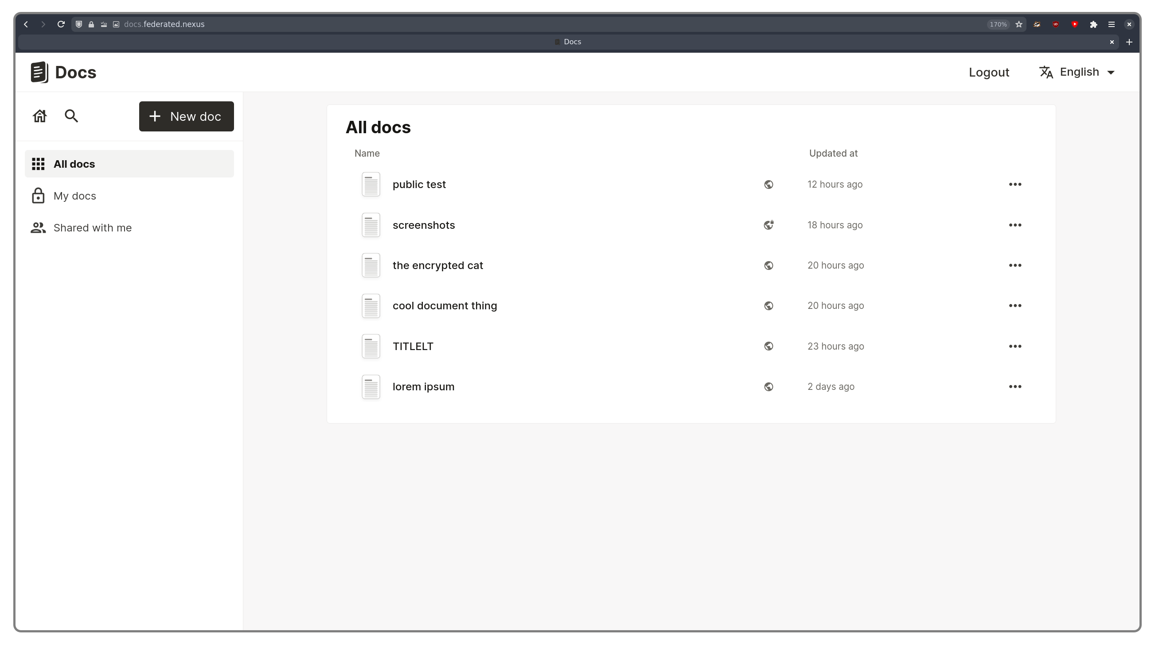Click the browser back arrow
This screenshot has height=647, width=1155.
coord(26,24)
